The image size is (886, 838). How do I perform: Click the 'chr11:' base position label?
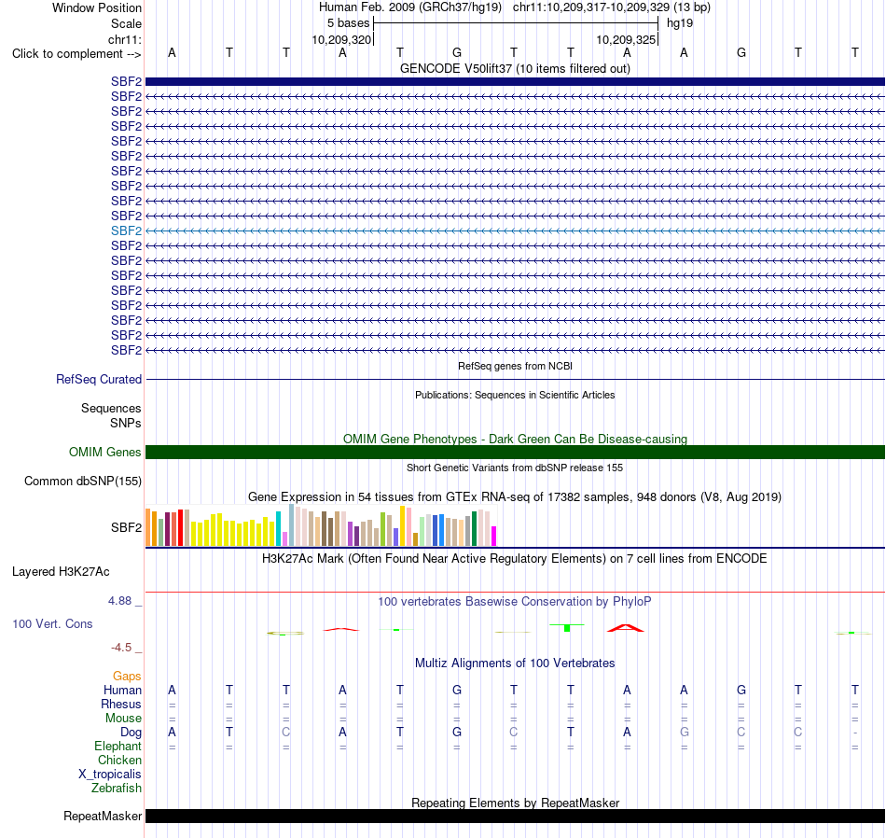pos(125,39)
